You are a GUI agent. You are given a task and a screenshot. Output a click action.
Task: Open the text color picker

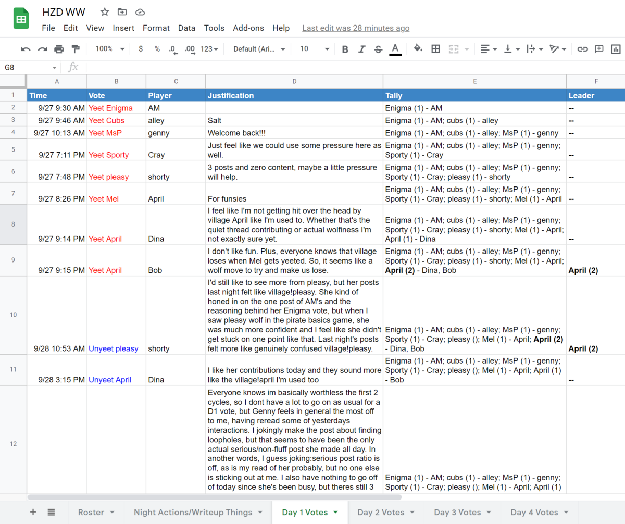(x=395, y=49)
